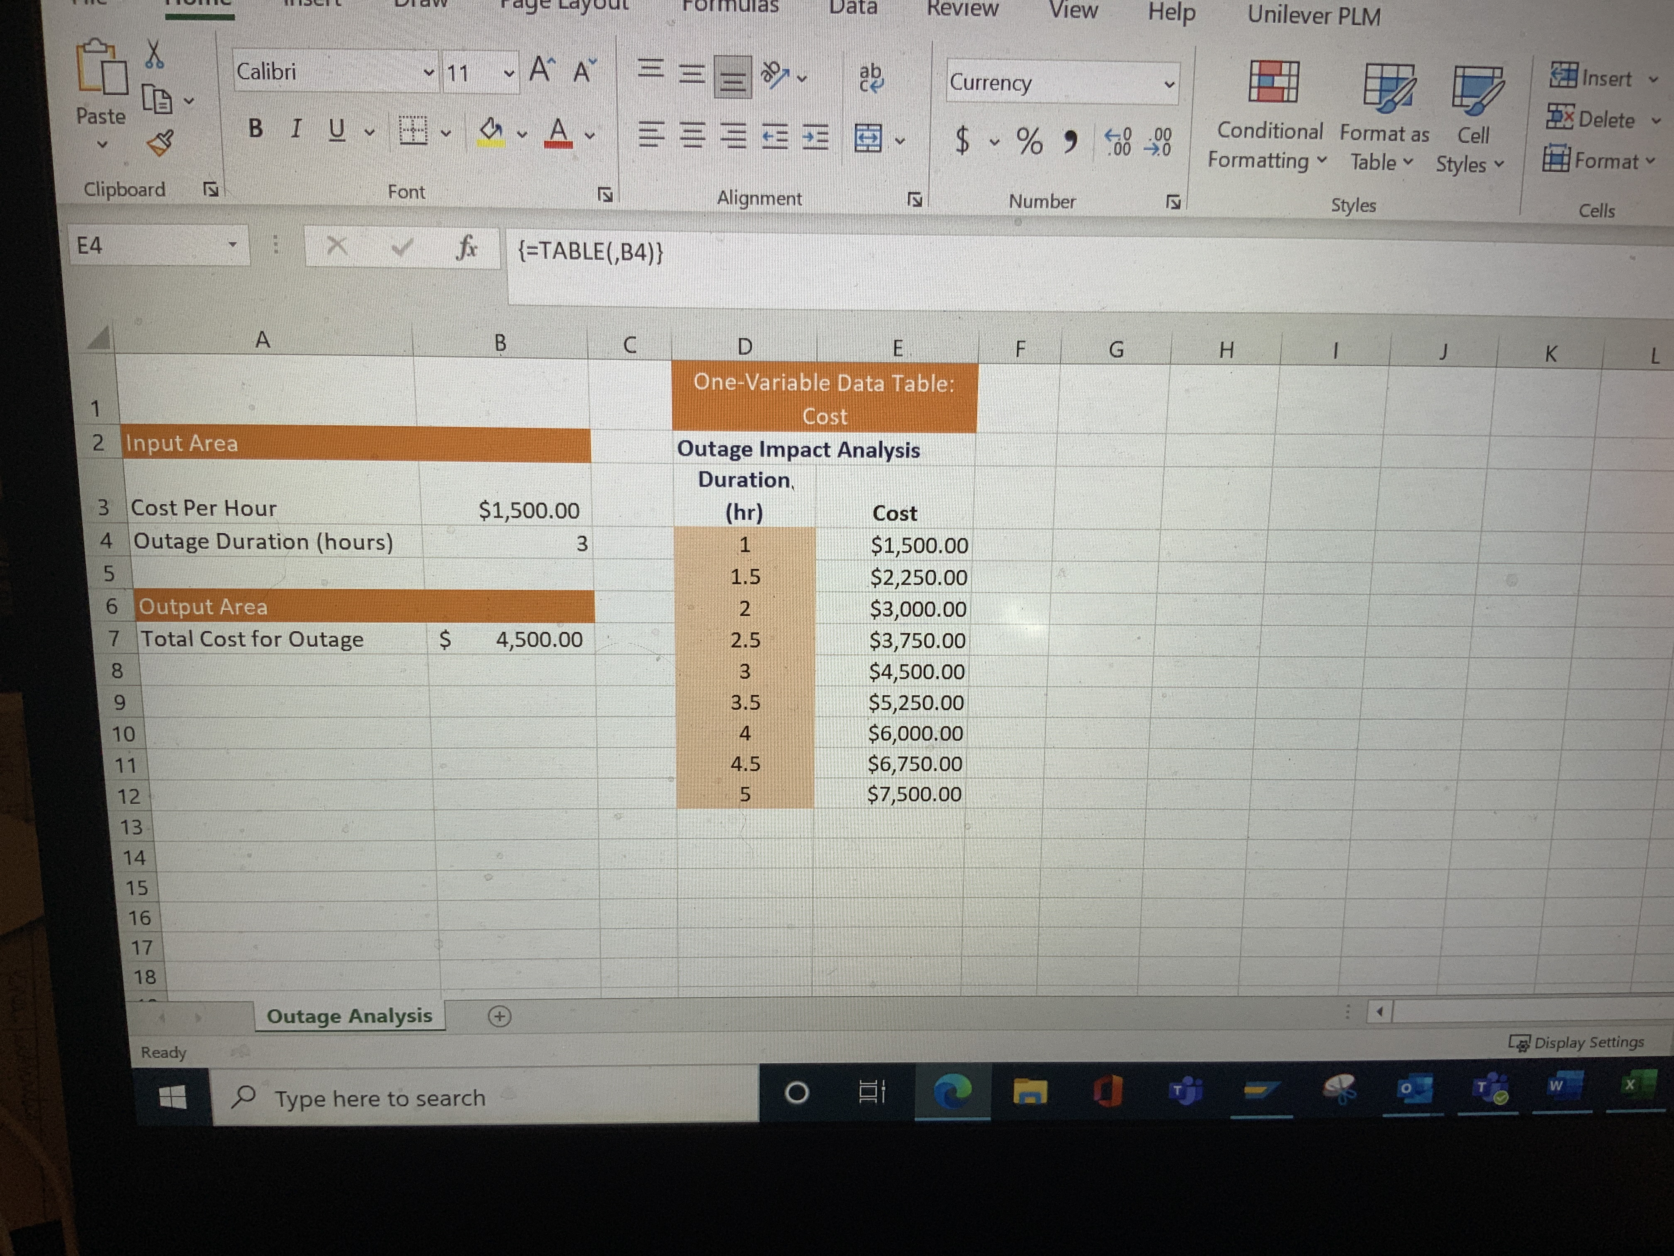The height and width of the screenshot is (1256, 1674).
Task: Open the Number Format dropdown showing Currency
Action: tap(1060, 83)
